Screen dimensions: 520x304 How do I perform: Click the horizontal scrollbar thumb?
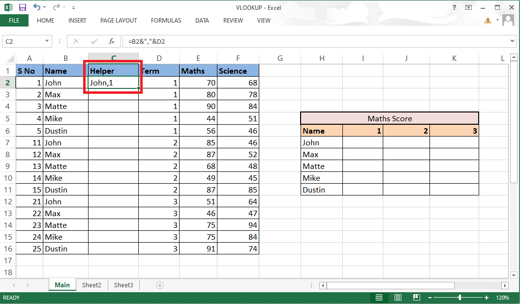(391, 285)
